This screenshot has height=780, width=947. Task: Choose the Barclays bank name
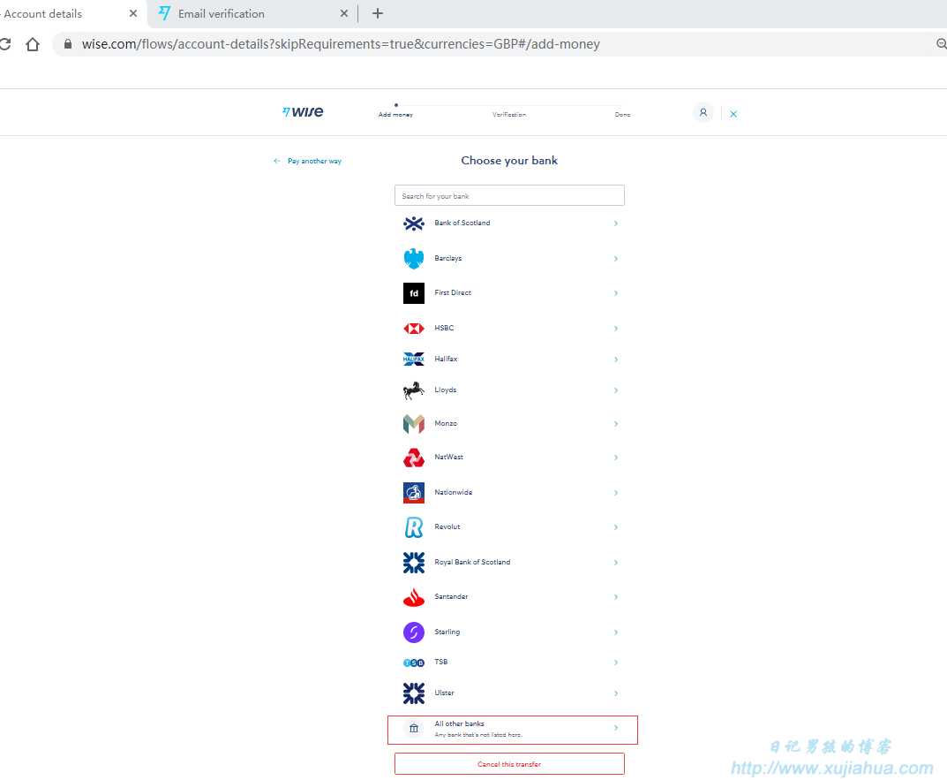(448, 258)
